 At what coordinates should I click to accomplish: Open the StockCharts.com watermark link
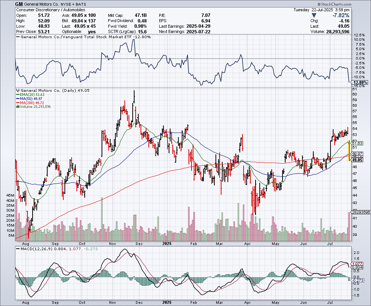pos(334,4)
